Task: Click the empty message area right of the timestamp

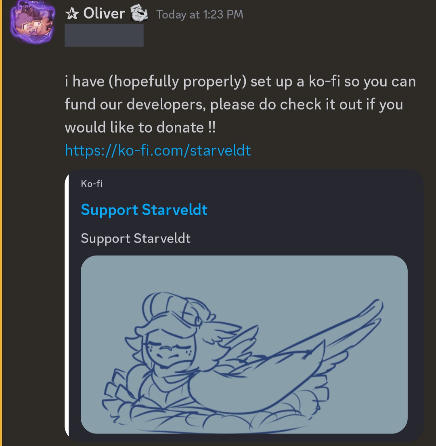Action: [338, 15]
